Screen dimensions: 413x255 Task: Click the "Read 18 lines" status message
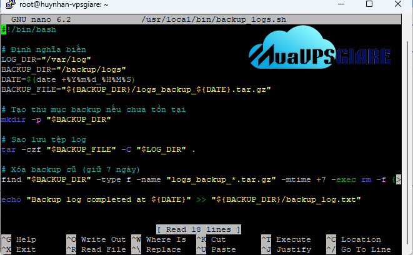pos(199,229)
